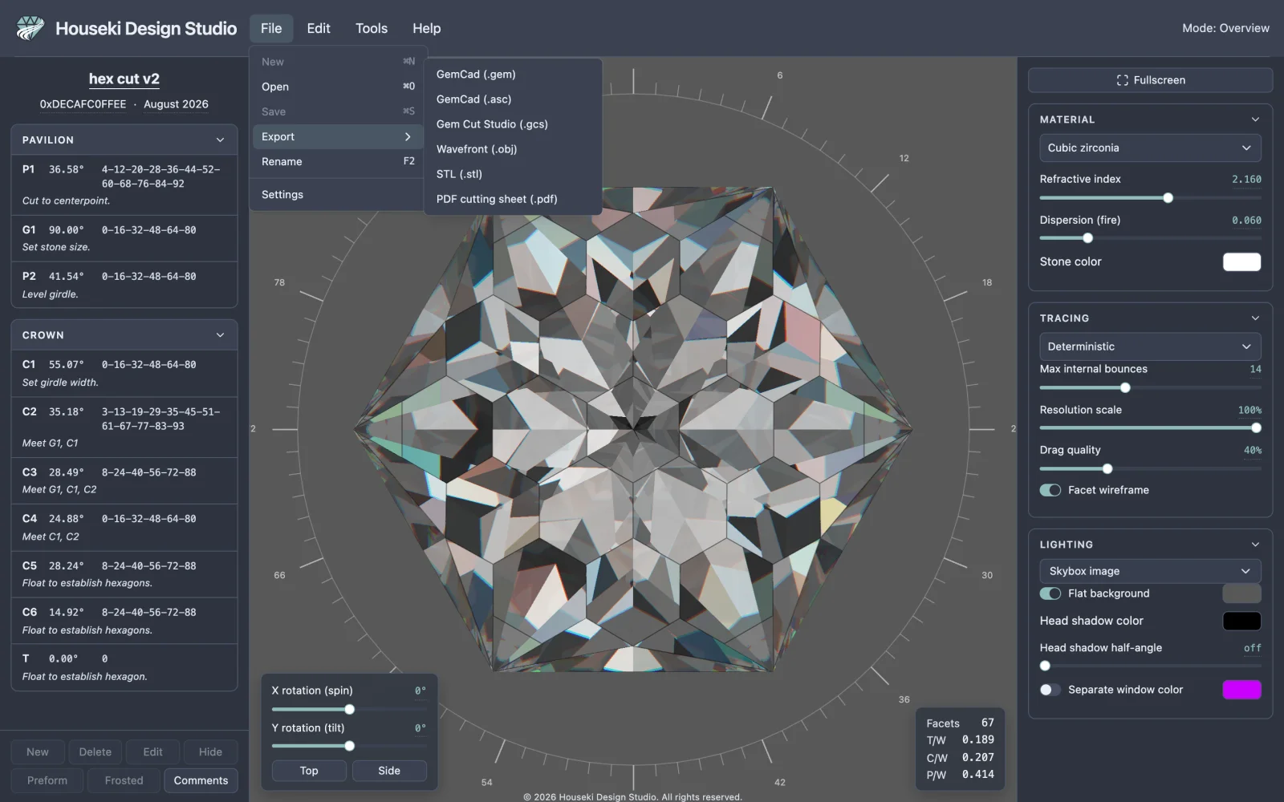Open the File menu
The width and height of the screenshot is (1284, 802).
(x=271, y=28)
